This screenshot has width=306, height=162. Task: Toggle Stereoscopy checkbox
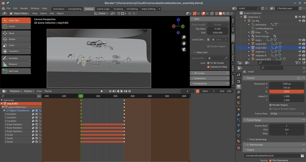coord(248,145)
